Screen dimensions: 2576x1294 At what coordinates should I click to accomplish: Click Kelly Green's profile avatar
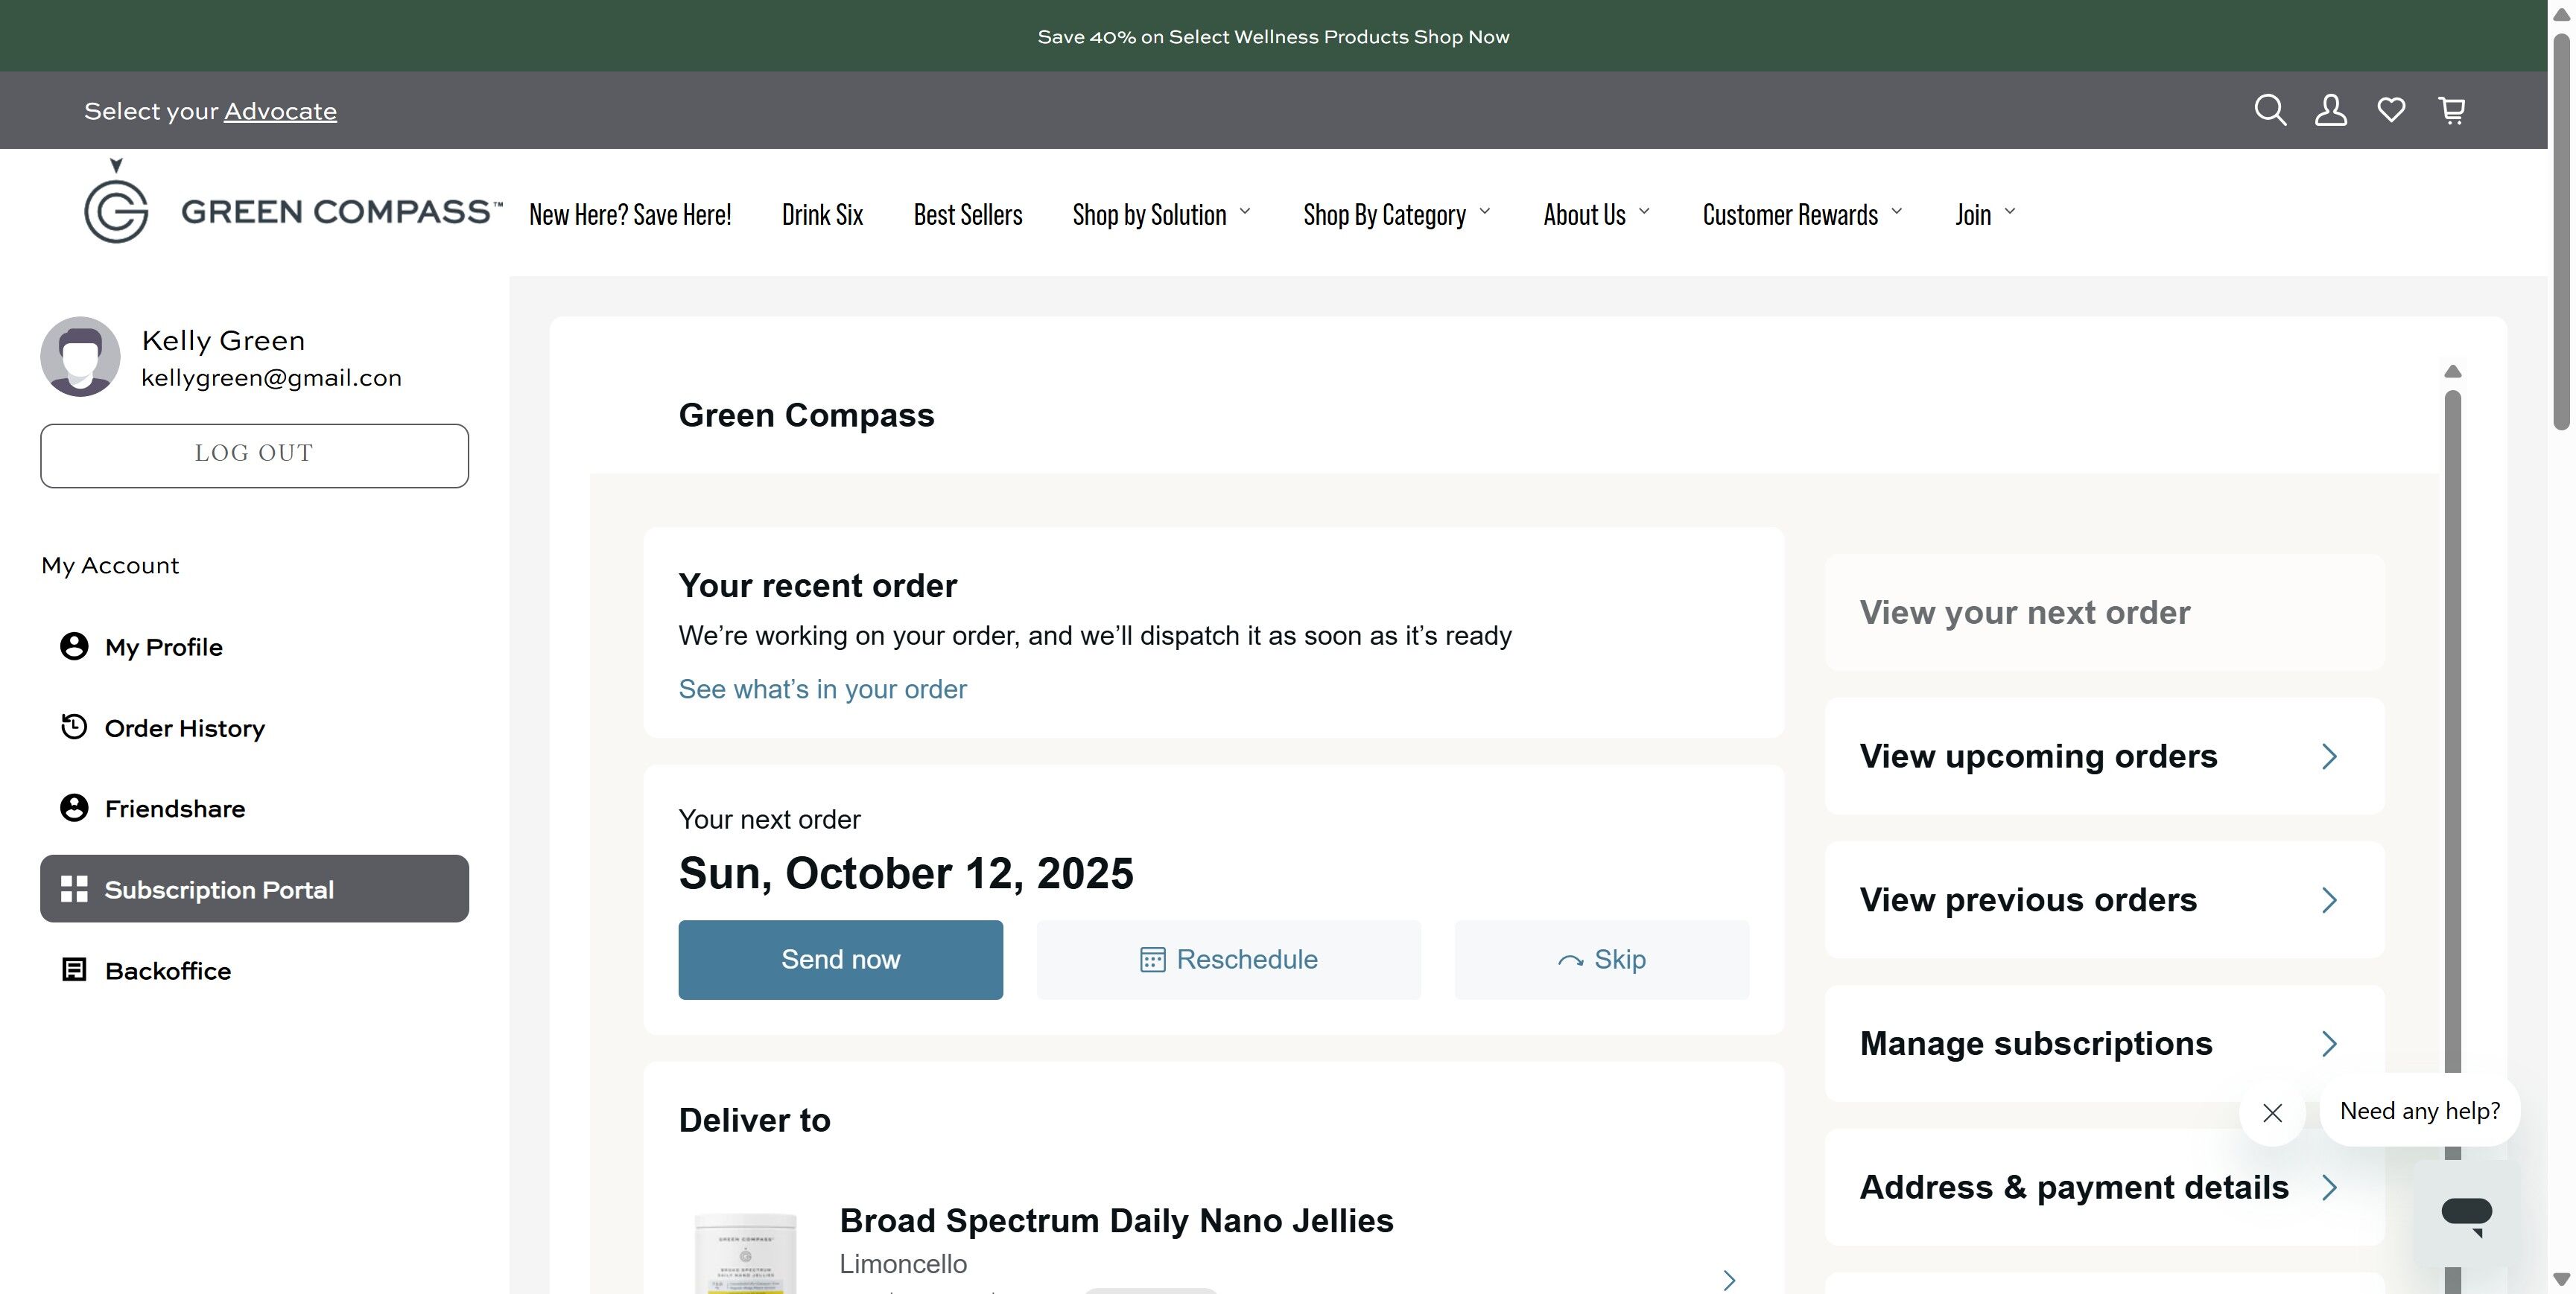coord(80,357)
